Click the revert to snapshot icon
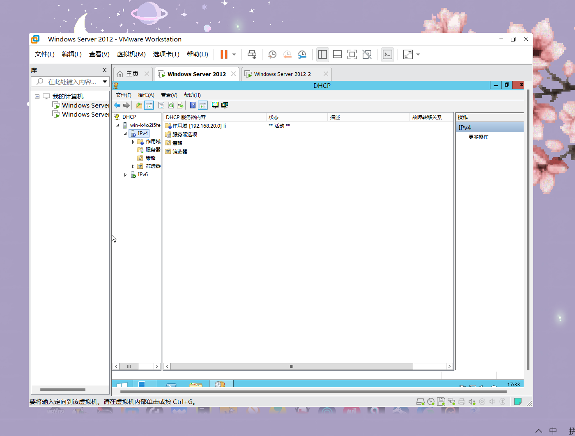 click(287, 54)
